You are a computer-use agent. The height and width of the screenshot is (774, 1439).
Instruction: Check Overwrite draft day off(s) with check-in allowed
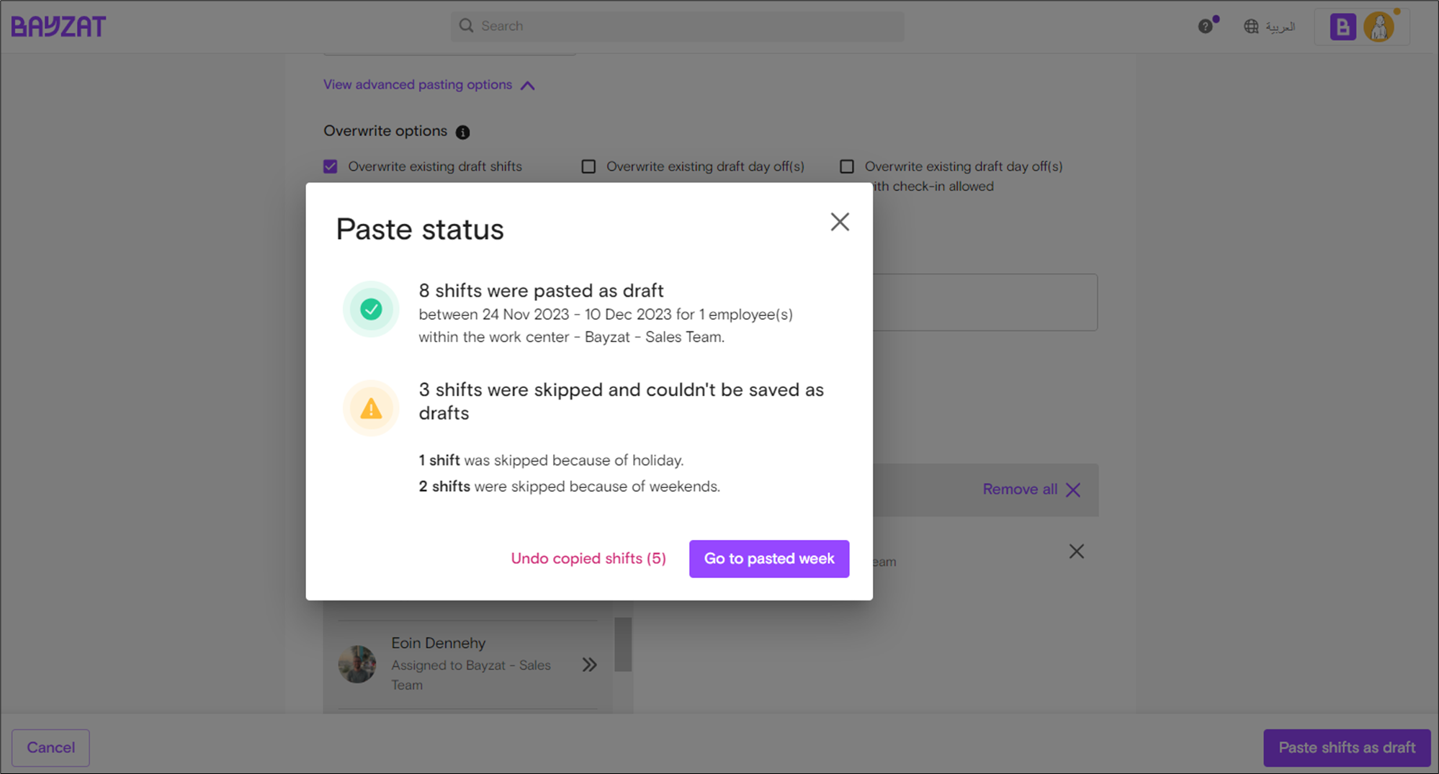click(x=847, y=166)
